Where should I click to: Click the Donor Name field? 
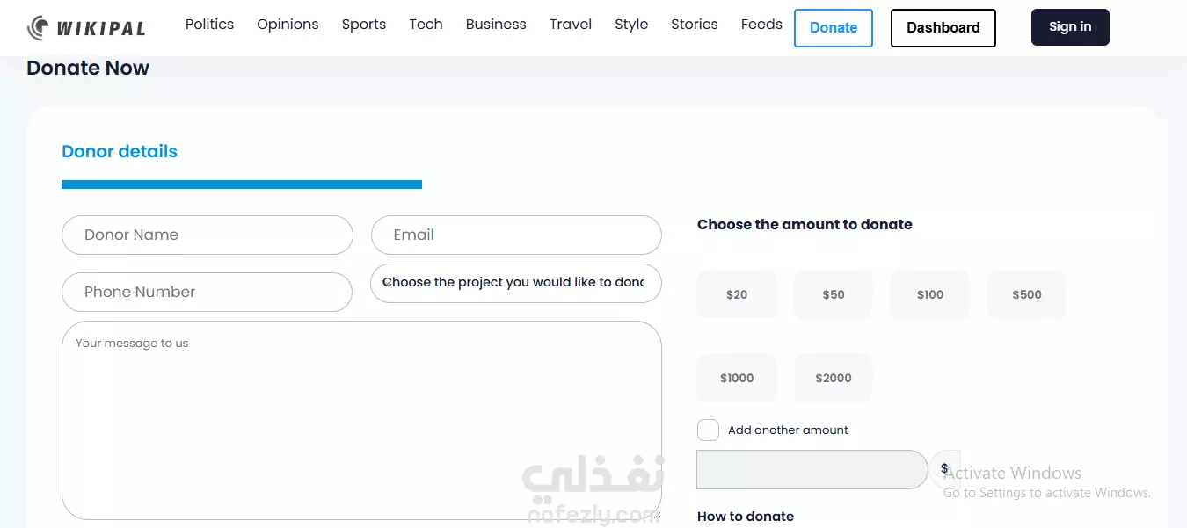208,235
